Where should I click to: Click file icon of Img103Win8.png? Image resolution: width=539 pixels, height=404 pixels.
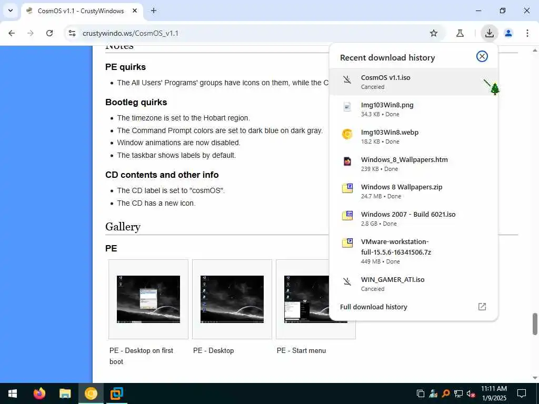pyautogui.click(x=347, y=107)
